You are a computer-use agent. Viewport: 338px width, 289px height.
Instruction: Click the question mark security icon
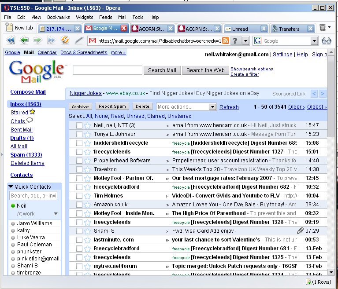click(235, 40)
